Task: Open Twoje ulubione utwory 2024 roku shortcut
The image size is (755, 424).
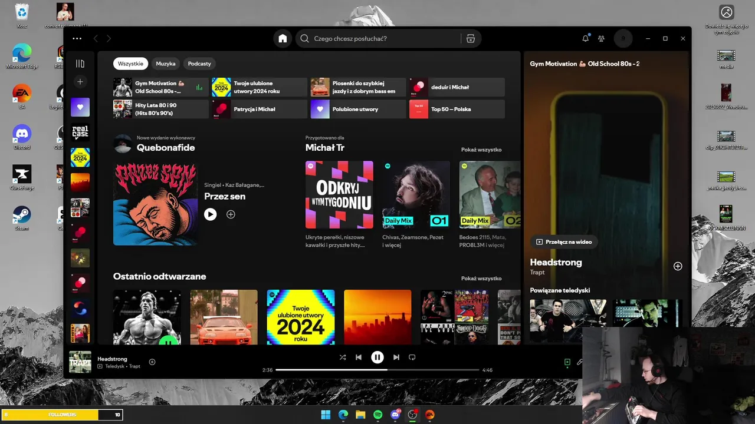Action: click(260, 87)
